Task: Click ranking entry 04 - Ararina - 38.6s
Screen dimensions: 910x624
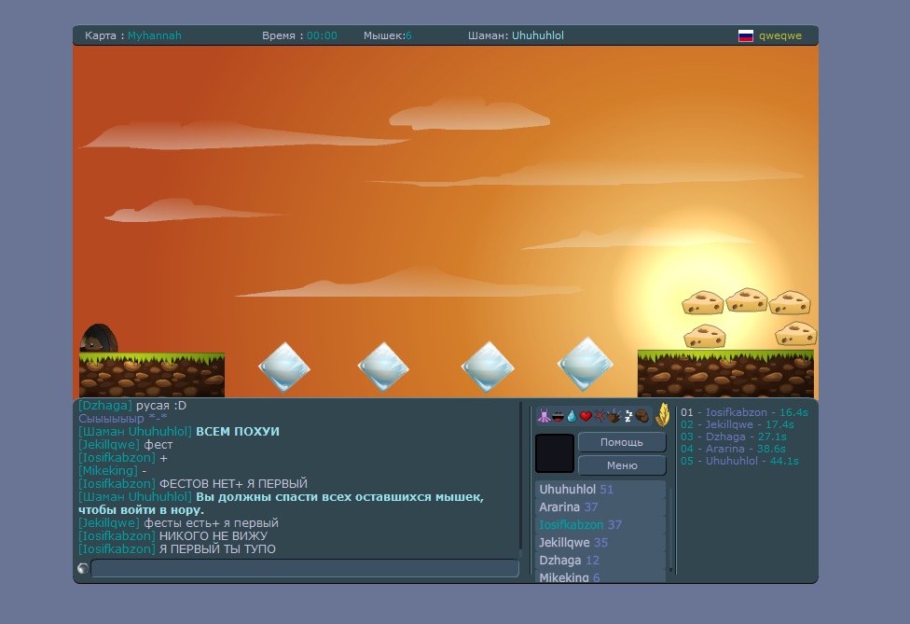Action: (733, 449)
